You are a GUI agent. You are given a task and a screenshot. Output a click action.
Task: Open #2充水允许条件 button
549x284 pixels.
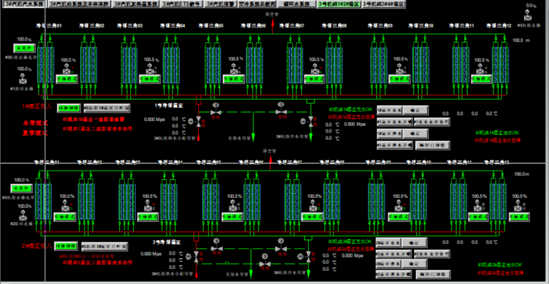pyautogui.click(x=432, y=254)
